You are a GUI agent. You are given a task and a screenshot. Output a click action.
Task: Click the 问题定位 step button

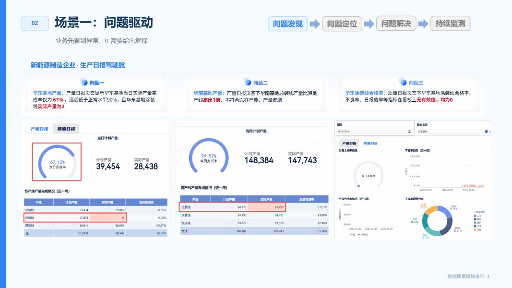coord(342,24)
